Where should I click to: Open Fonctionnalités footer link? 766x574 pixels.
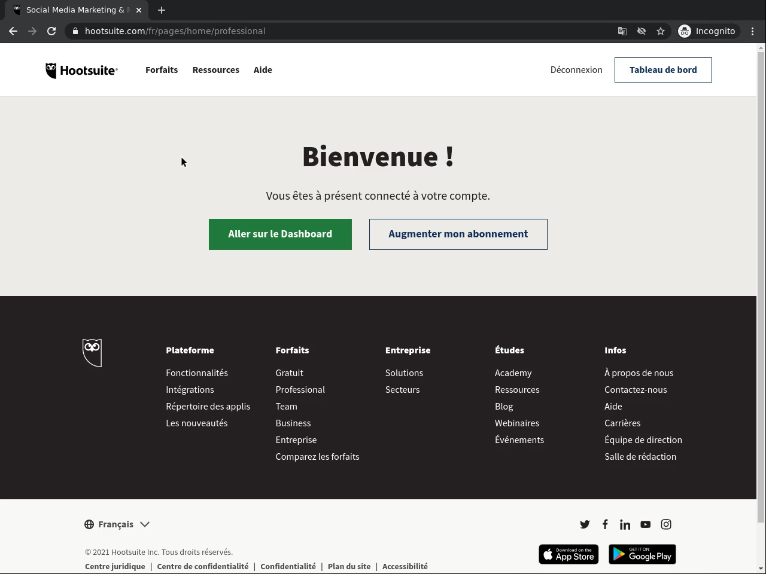197,373
